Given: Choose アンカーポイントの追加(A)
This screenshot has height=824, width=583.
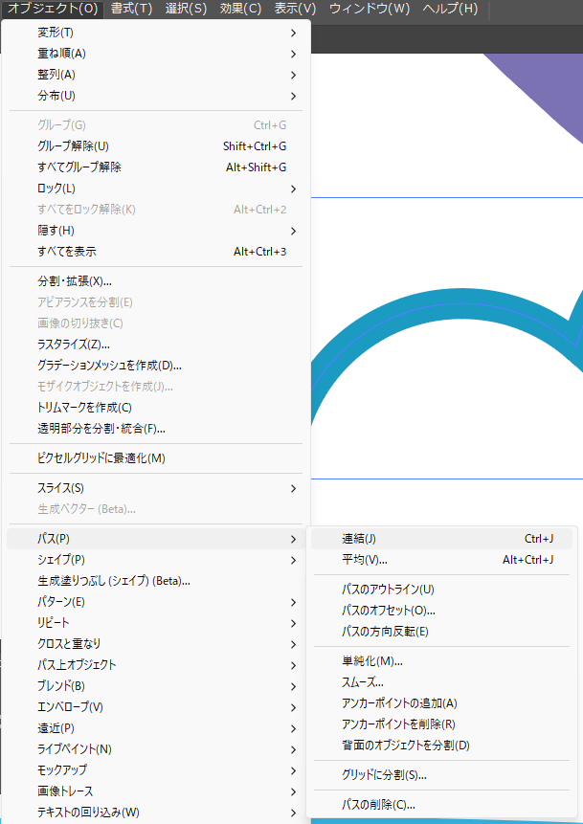Looking at the screenshot, I should [399, 703].
